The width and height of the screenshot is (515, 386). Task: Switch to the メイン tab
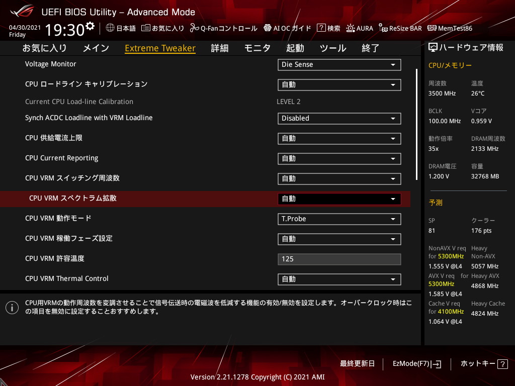click(x=96, y=48)
